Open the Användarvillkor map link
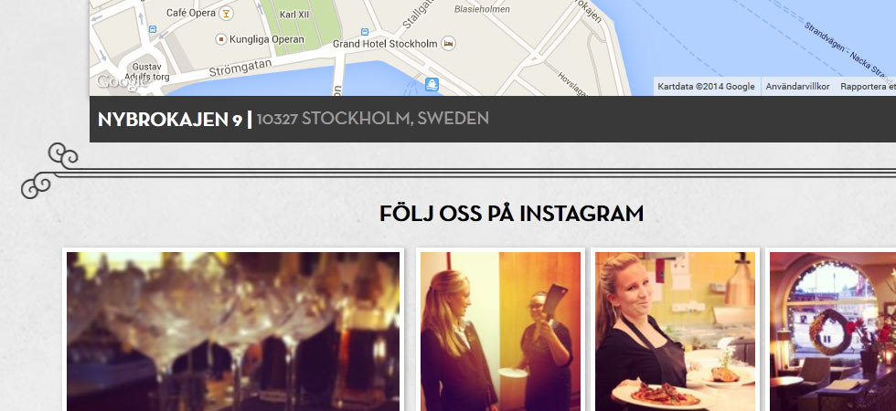 click(x=797, y=87)
